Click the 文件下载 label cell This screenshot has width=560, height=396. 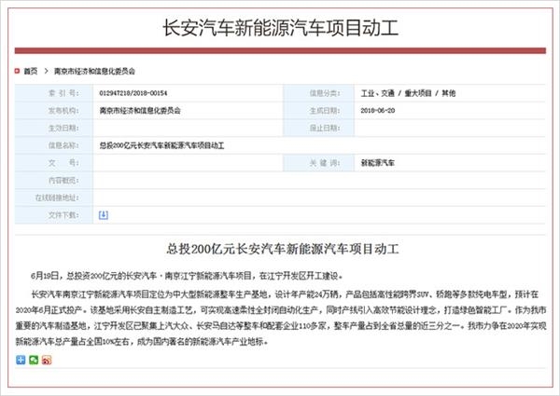coord(54,215)
